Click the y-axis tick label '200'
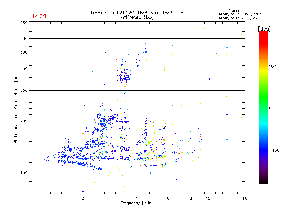This screenshot has width=288, height=216. [24, 121]
